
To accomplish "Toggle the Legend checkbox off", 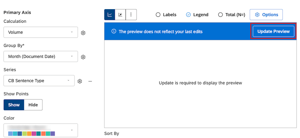I will tap(188, 15).
